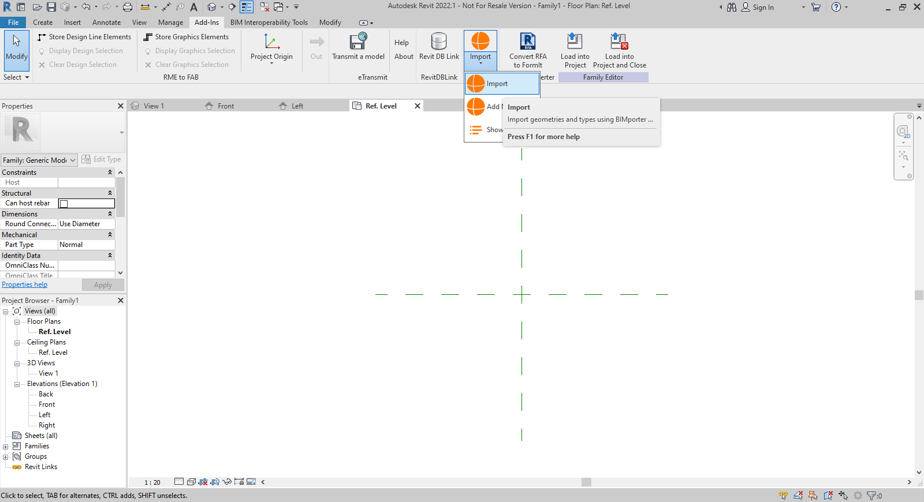This screenshot has height=502, width=924.
Task: Click Zoom in Region icon on navigation bar
Action: click(x=904, y=156)
